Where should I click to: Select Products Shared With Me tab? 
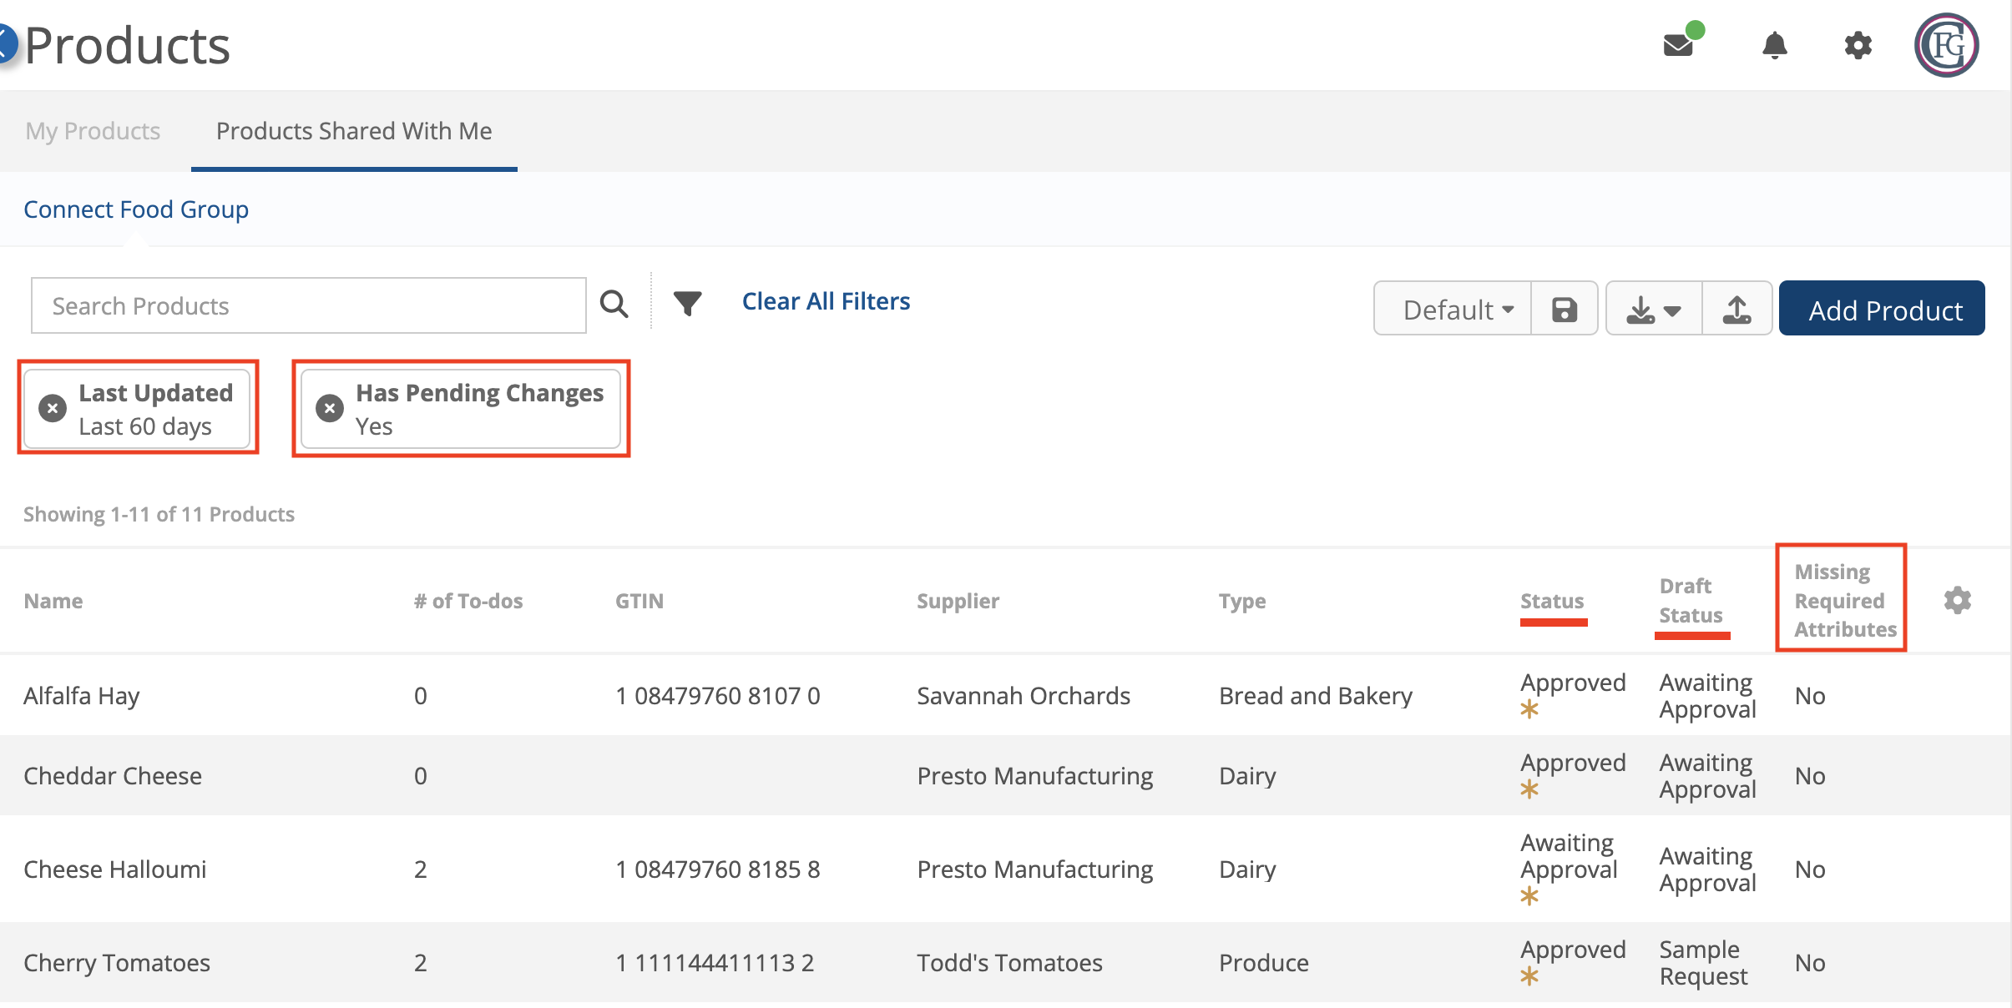click(354, 131)
